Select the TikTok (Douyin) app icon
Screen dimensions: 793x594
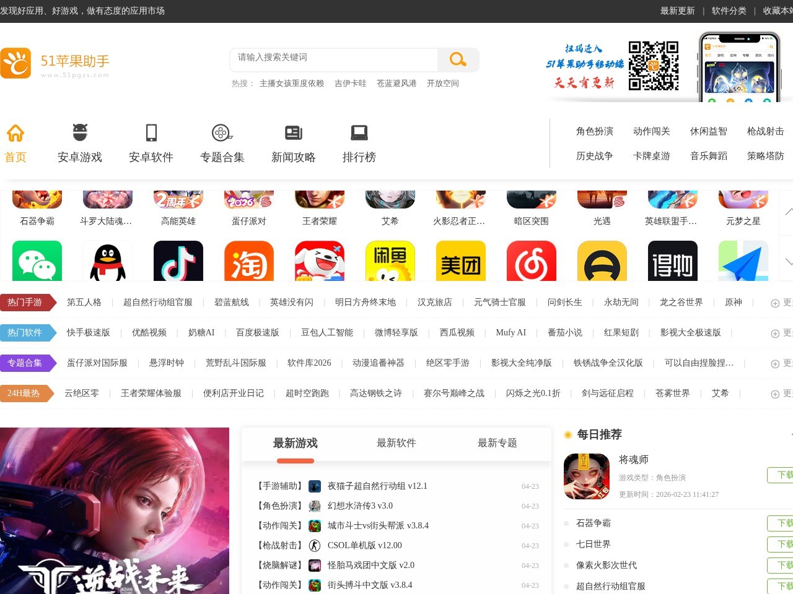pyautogui.click(x=178, y=262)
